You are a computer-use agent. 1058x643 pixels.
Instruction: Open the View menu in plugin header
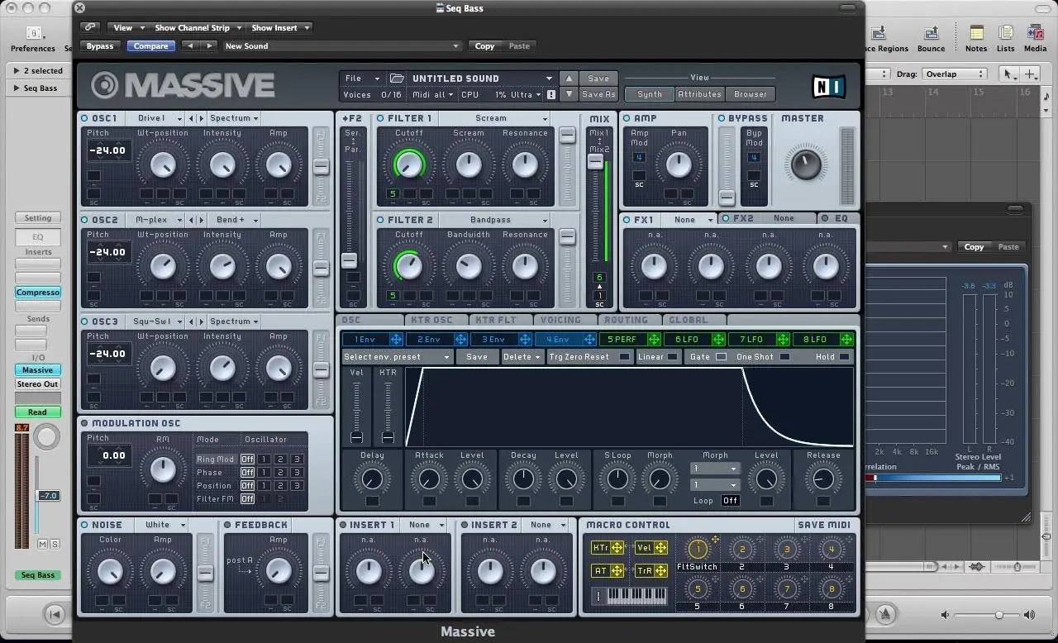tap(128, 27)
